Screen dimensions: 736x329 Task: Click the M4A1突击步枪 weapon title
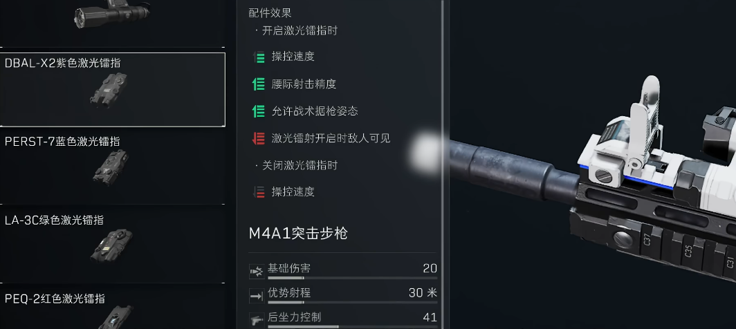pyautogui.click(x=298, y=233)
